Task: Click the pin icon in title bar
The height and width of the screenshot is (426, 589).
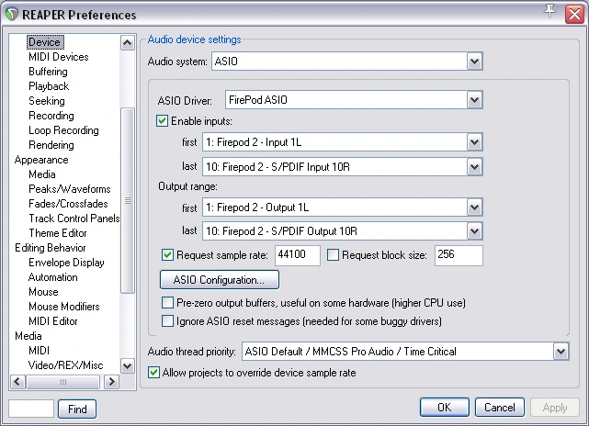Action: (549, 11)
